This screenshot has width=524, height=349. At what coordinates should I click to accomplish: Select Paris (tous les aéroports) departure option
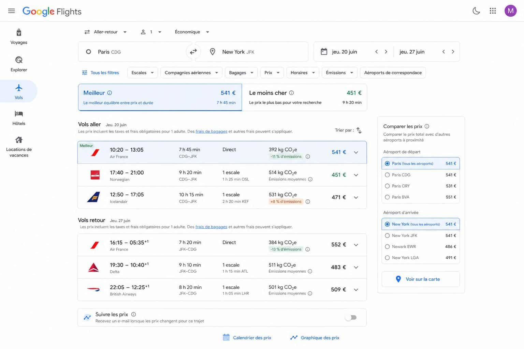[x=420, y=163]
